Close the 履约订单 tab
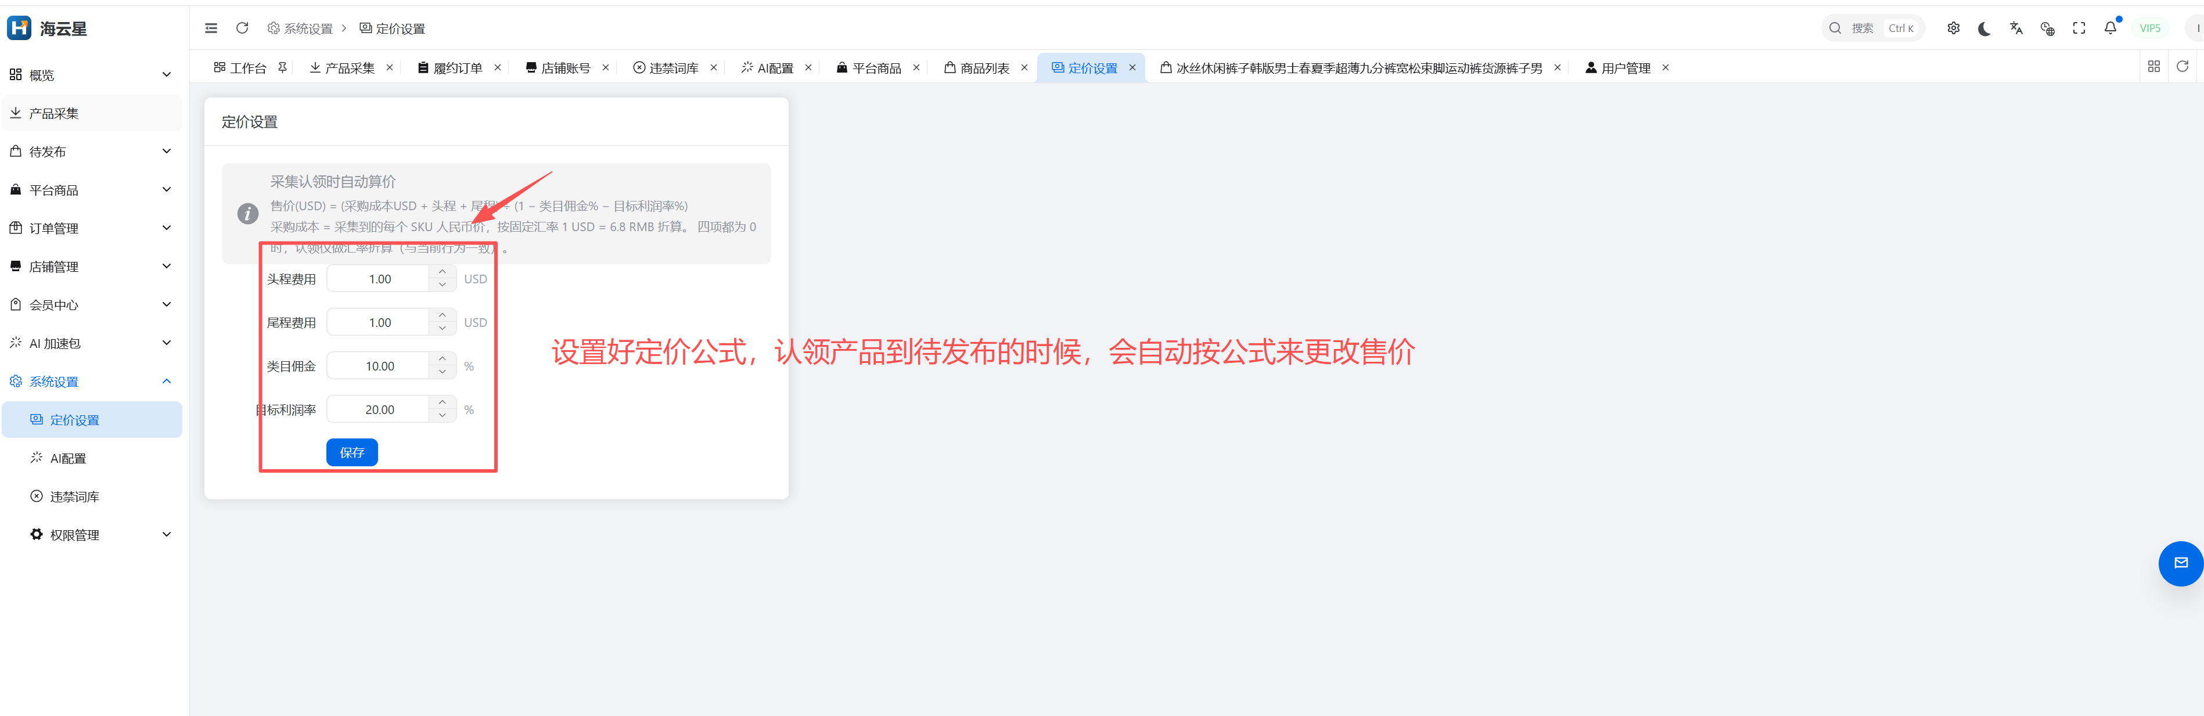This screenshot has width=2204, height=716. tap(497, 67)
